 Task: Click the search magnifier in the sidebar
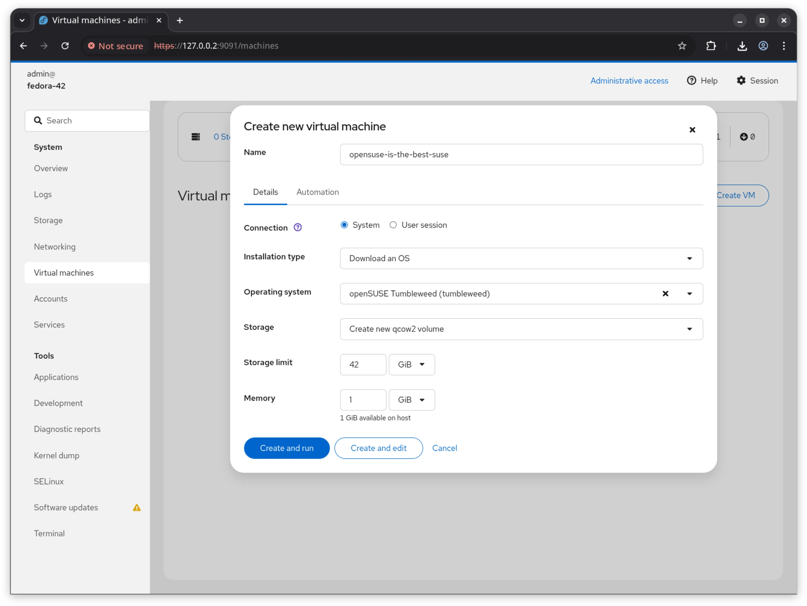[x=38, y=120]
